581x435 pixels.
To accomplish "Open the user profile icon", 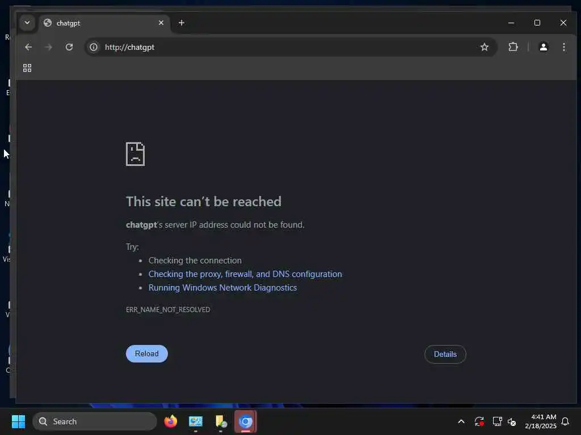I will 544,47.
